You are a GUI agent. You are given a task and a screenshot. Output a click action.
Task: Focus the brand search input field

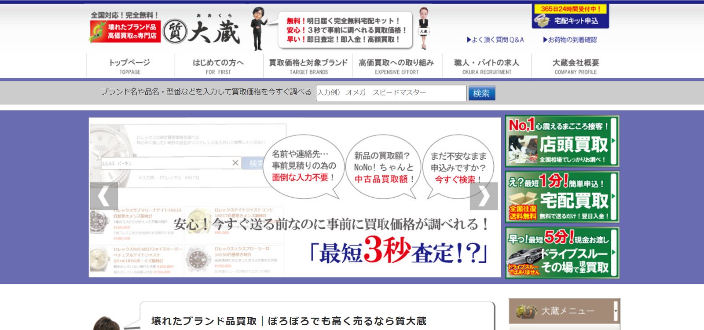pyautogui.click(x=391, y=93)
